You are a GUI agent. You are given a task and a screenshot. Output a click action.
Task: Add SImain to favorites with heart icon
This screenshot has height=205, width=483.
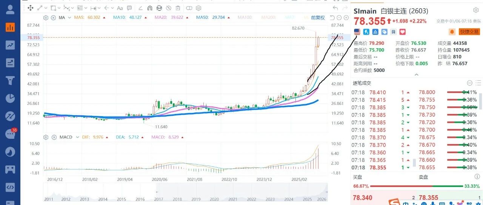[402, 32]
